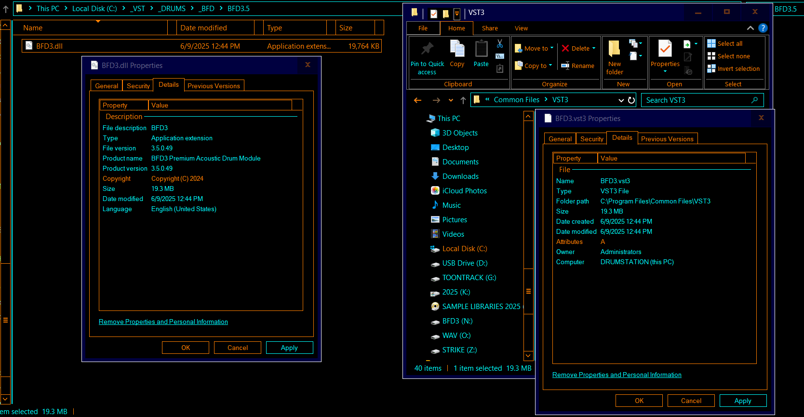
Task: Click Apply in BFD3.vst3 Properties
Action: (743, 401)
